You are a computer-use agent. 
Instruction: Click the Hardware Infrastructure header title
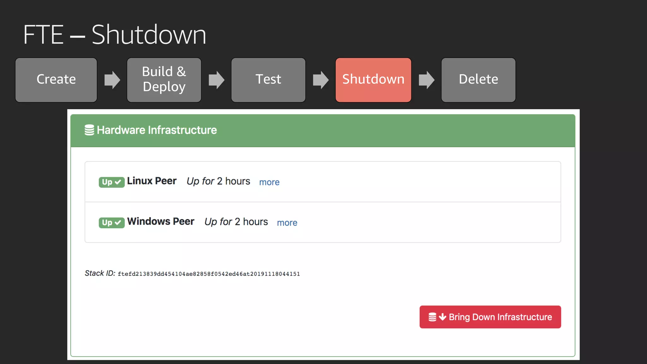[x=157, y=130]
